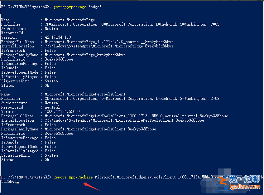This screenshot has height=195, width=264.
Task: Click PackageFullName value for DevToolsClient package
Action: pyautogui.click(x=136, y=116)
